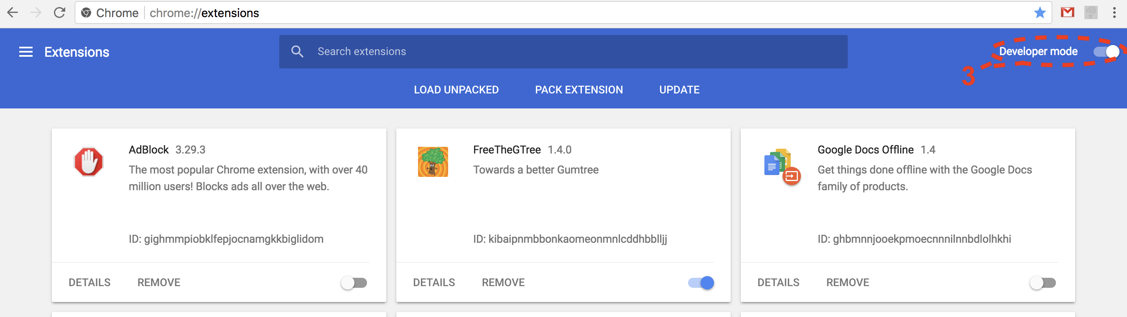Enable Google Docs Offline toggle
The image size is (1127, 317).
point(1043,283)
